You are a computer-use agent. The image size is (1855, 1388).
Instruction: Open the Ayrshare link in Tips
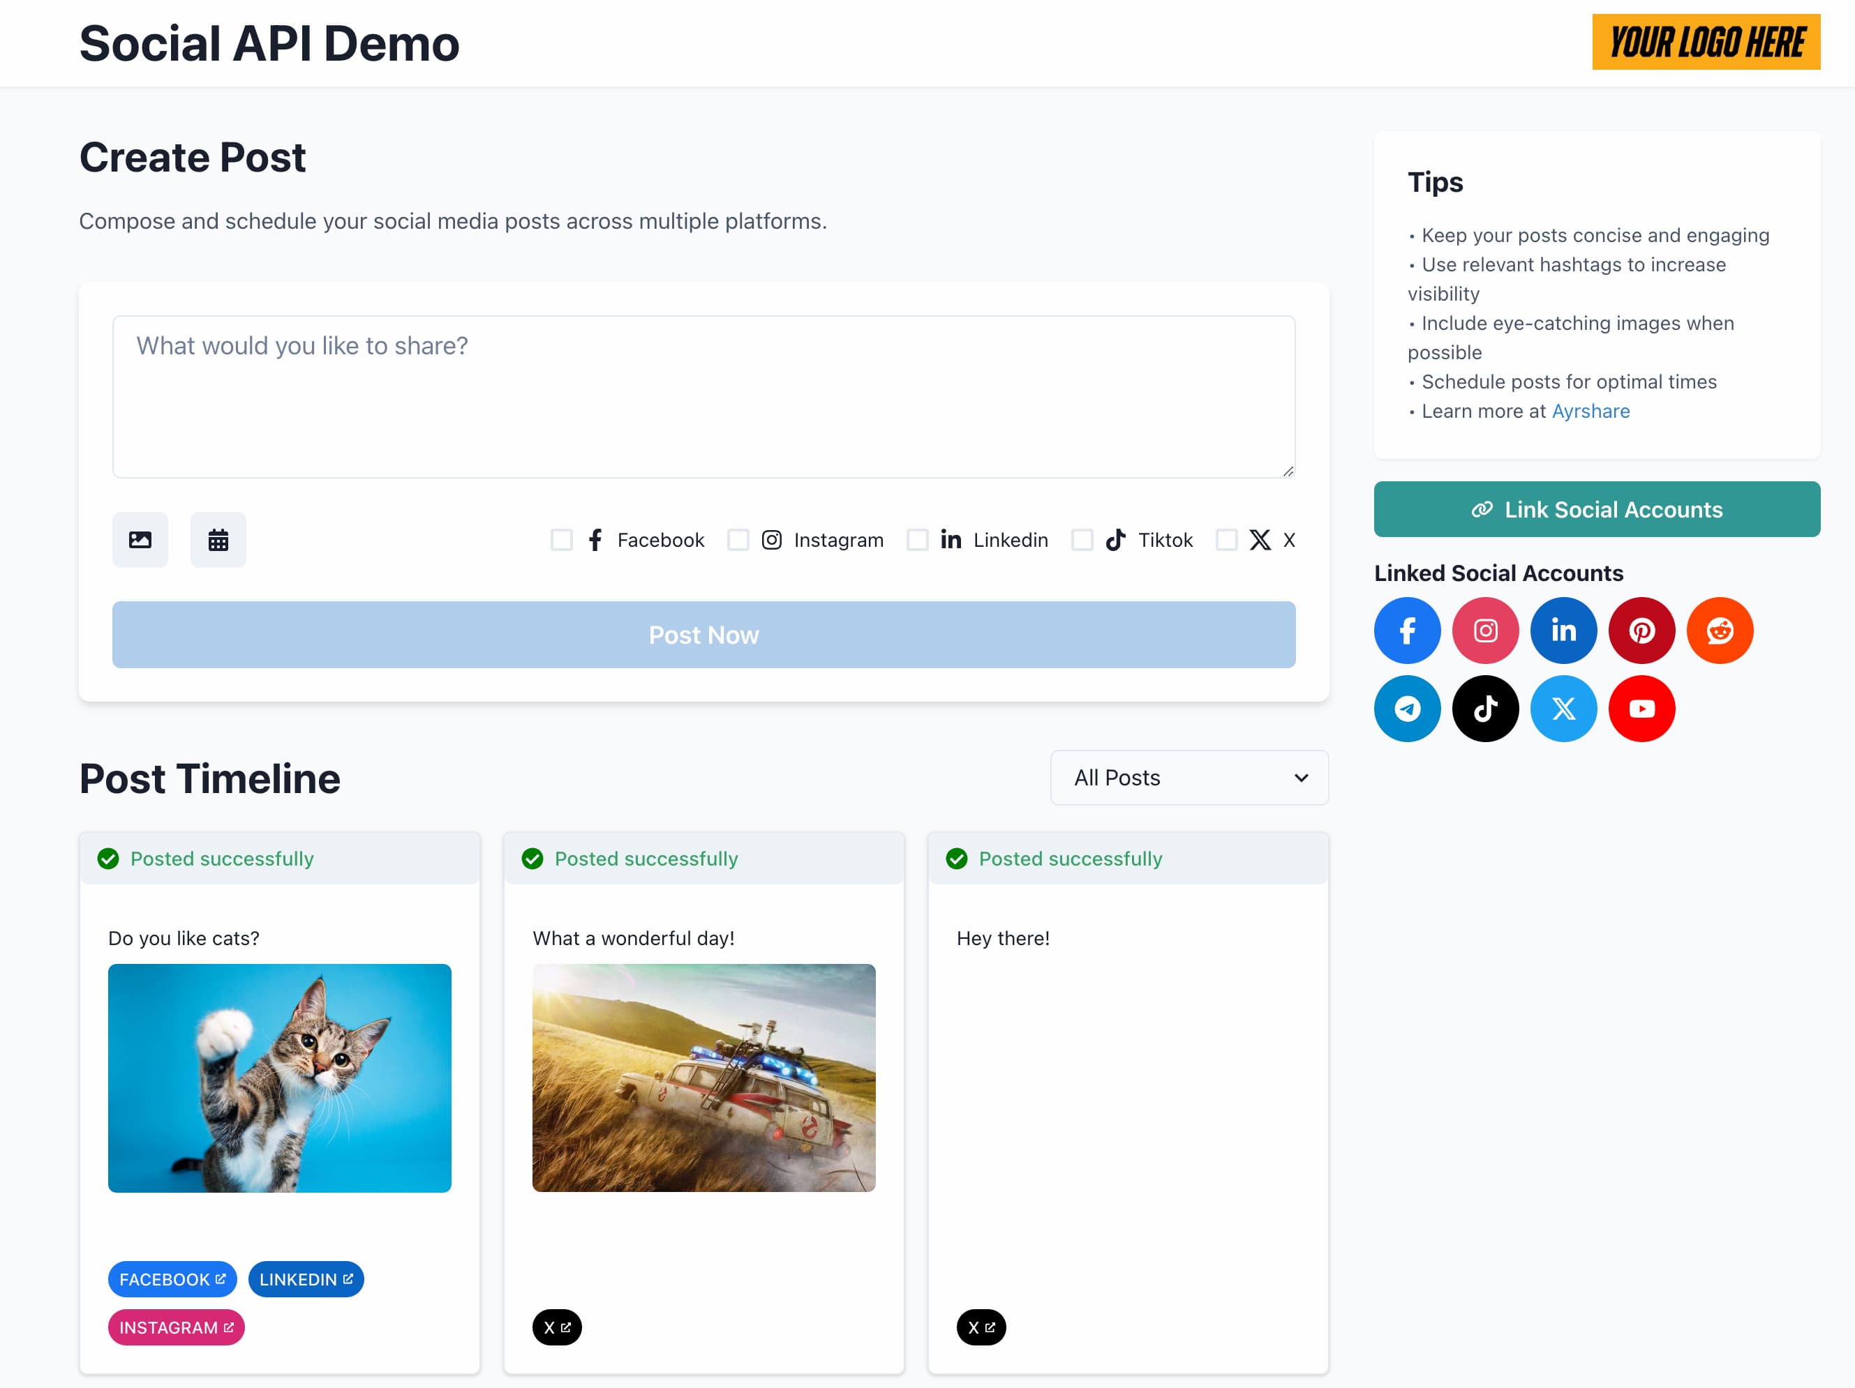tap(1590, 411)
